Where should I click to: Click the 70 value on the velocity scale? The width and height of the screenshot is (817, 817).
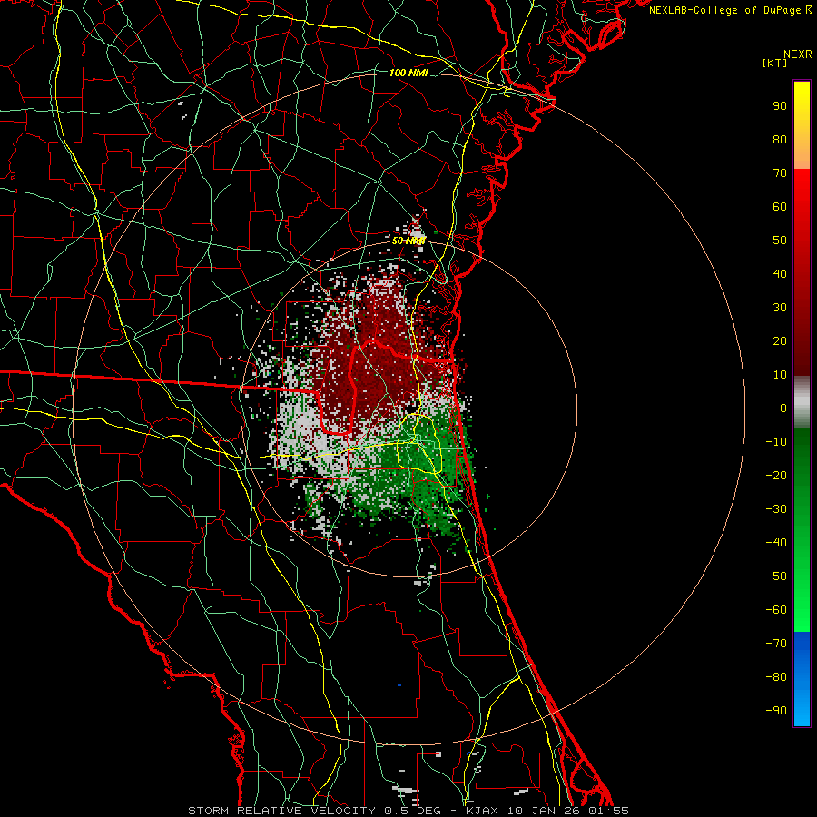tap(780, 173)
